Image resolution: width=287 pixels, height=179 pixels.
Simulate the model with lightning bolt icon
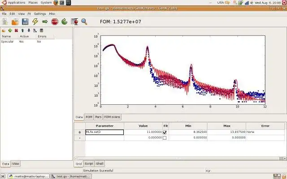(x=35, y=21)
